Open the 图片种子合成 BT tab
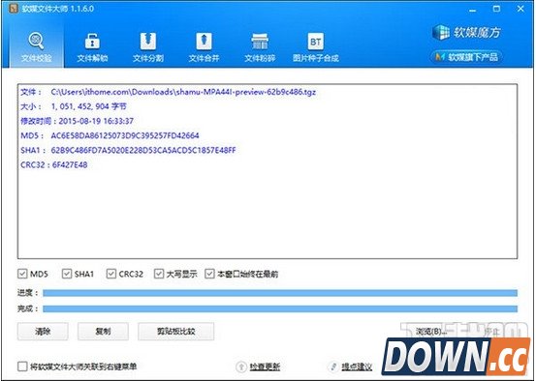Screen dimensions: 536x381 [x=316, y=47]
